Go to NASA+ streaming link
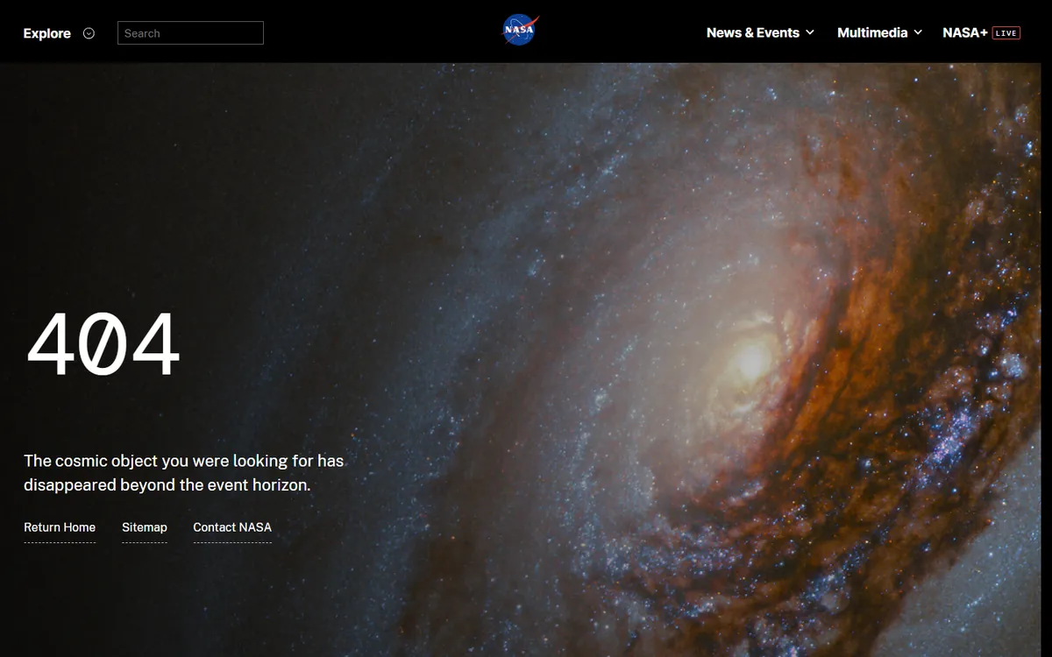The width and height of the screenshot is (1052, 657). point(965,32)
